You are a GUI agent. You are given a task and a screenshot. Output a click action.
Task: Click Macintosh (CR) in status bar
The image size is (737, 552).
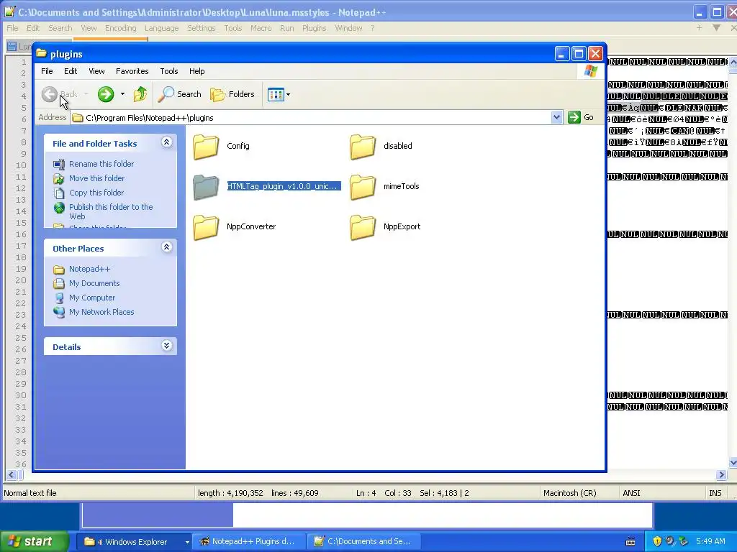[x=570, y=493]
